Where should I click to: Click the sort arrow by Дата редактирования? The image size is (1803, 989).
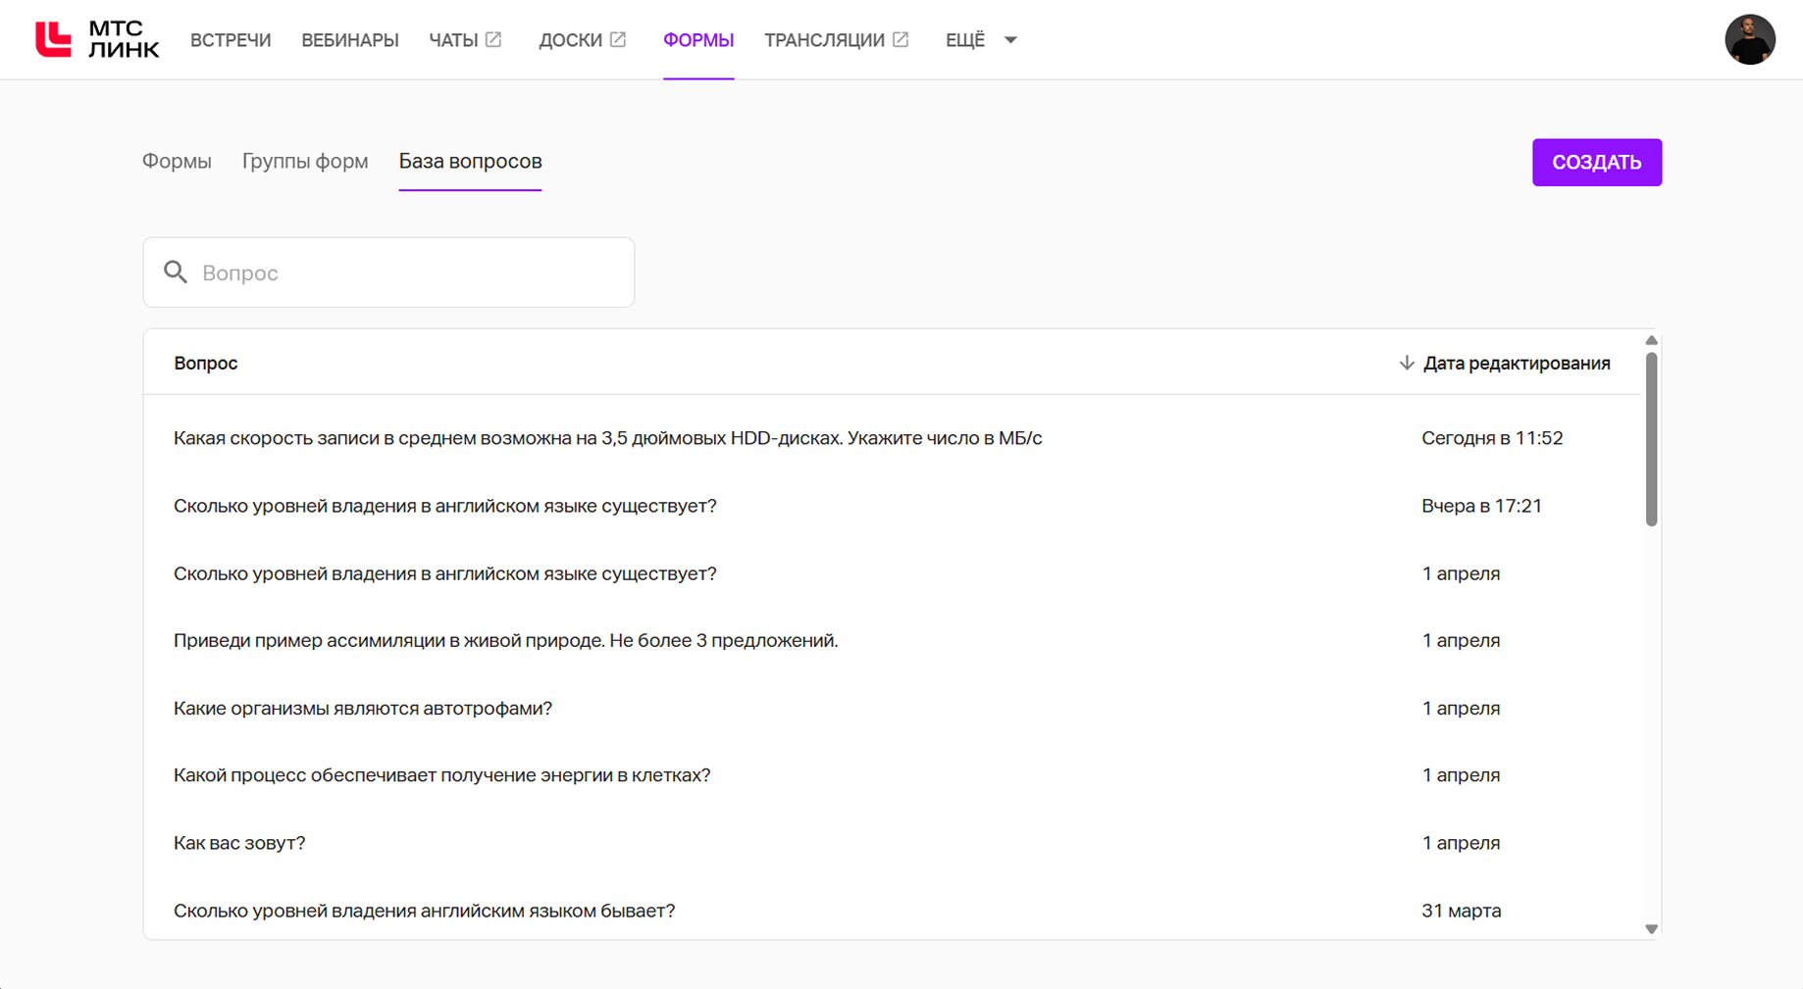click(1406, 363)
